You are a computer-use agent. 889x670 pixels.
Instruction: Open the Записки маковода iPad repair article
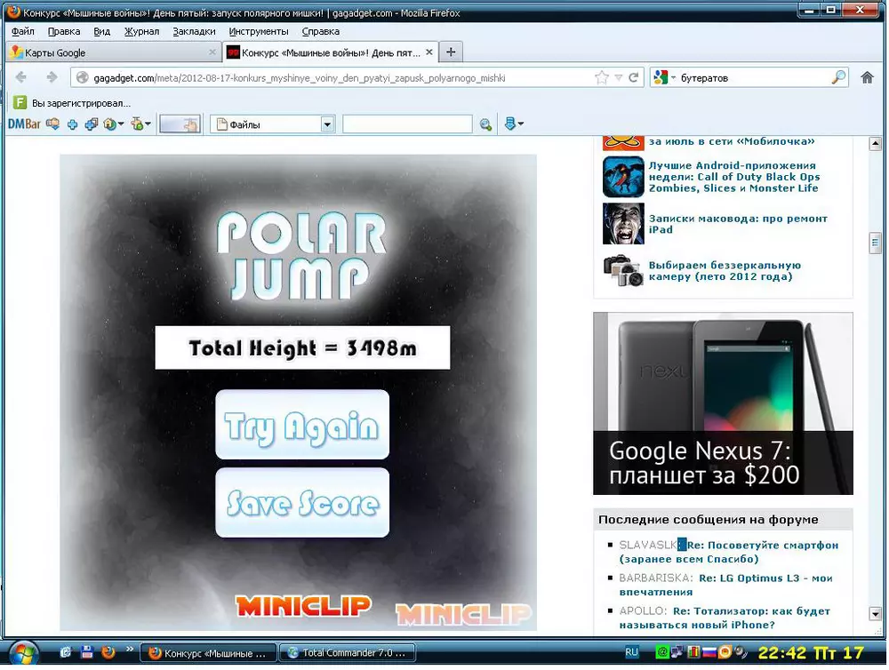[737, 224]
